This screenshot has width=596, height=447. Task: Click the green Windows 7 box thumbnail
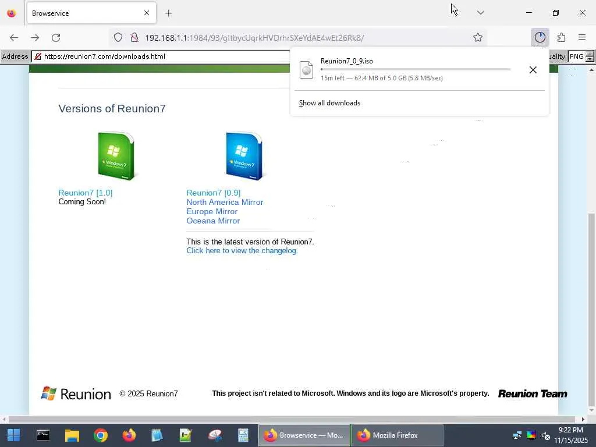pyautogui.click(x=116, y=156)
